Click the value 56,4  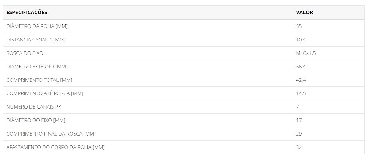pyautogui.click(x=301, y=67)
